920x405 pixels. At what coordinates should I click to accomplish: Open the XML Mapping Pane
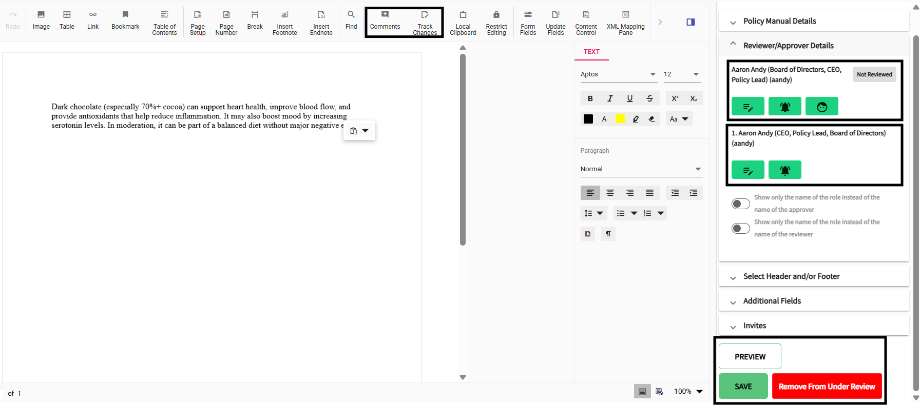tap(625, 23)
